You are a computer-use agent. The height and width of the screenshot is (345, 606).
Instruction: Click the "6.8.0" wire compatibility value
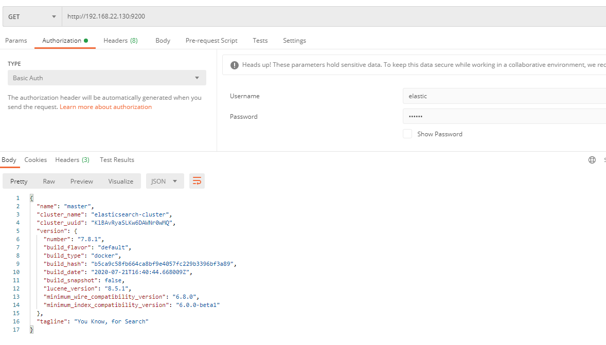(184, 297)
